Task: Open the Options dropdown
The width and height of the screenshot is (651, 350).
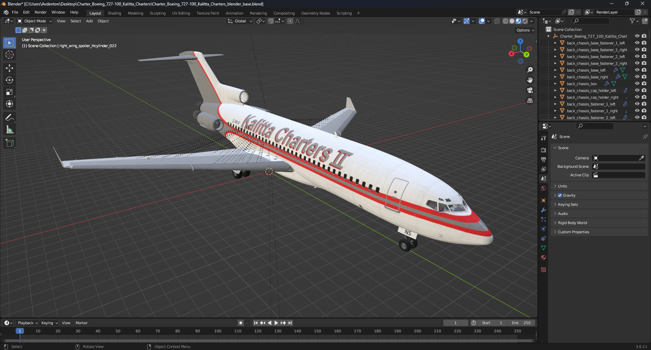Action: (525, 30)
